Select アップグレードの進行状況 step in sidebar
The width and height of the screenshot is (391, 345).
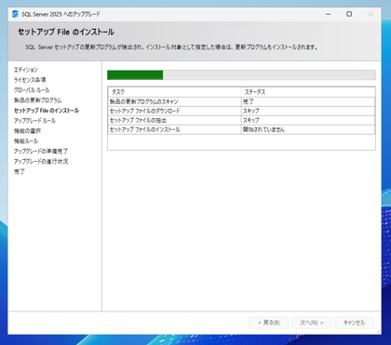coord(41,162)
